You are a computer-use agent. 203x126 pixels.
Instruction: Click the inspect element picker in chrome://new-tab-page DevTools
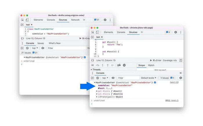[x=93, y=32]
